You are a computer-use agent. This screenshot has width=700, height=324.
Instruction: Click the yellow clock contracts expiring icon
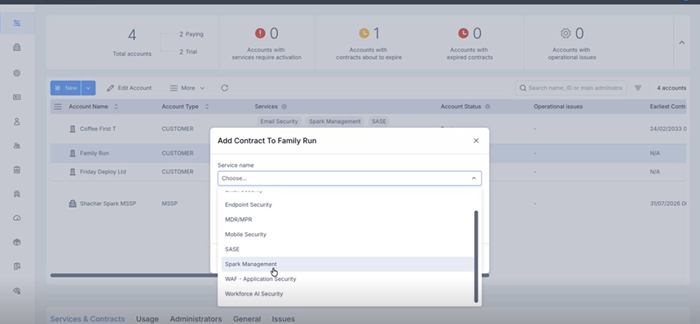pyautogui.click(x=364, y=33)
